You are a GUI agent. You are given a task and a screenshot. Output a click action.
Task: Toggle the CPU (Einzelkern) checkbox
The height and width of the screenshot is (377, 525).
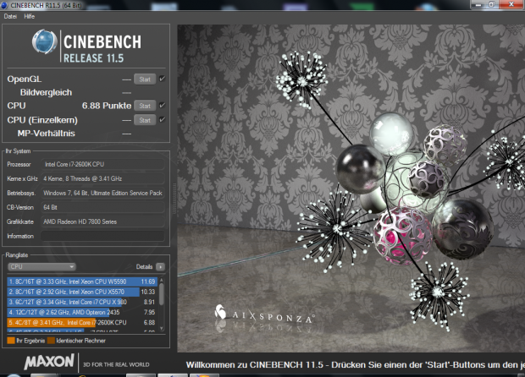point(162,120)
